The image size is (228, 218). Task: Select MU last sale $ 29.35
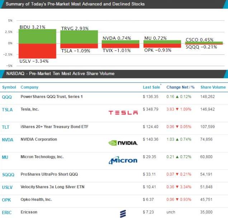(149, 157)
